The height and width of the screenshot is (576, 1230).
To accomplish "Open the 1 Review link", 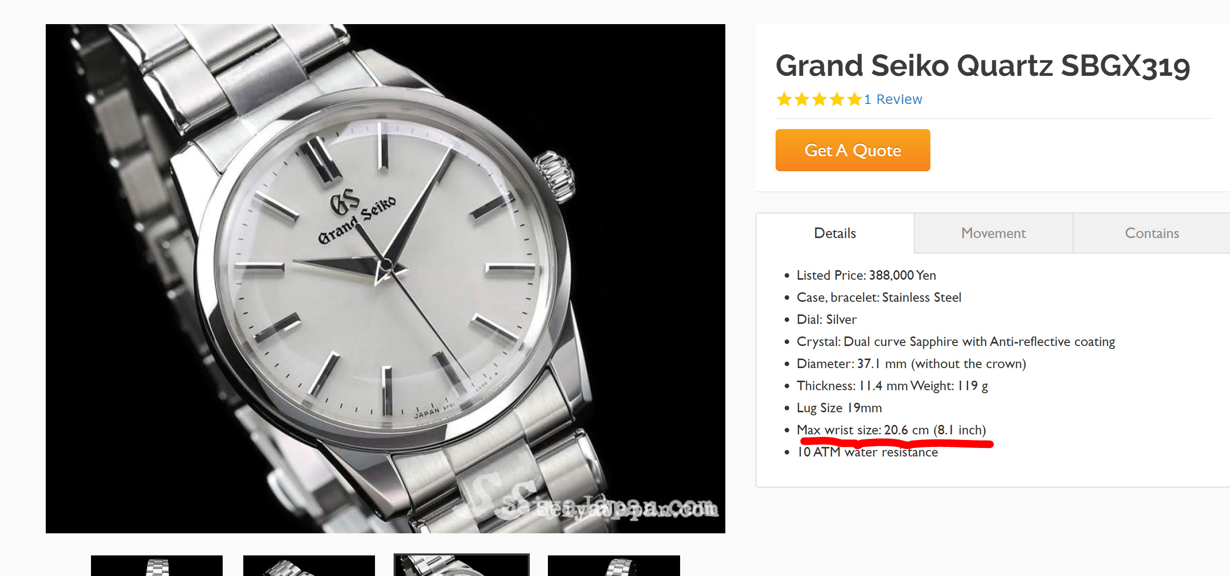I will pyautogui.click(x=893, y=99).
